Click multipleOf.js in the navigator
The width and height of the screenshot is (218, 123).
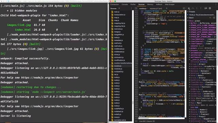[119, 71]
